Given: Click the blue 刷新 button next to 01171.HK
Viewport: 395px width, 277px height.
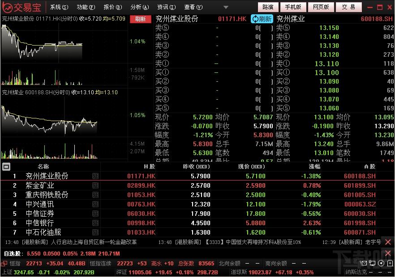Looking at the screenshot, I should 262,19.
